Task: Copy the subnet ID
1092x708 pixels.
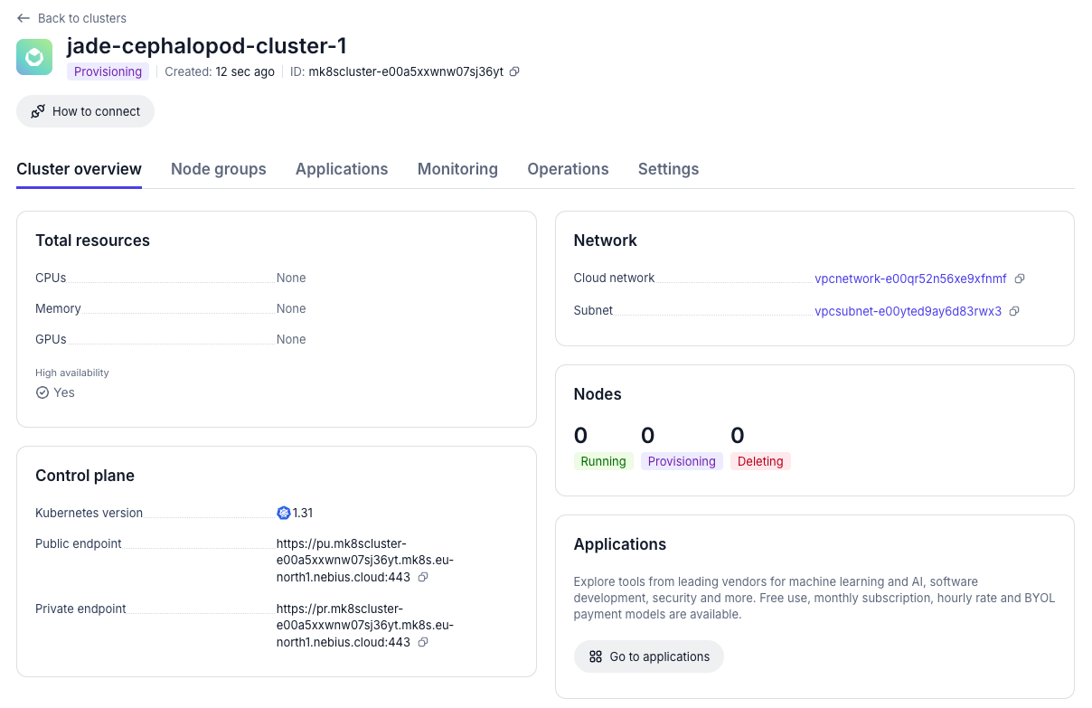Action: [x=1014, y=311]
